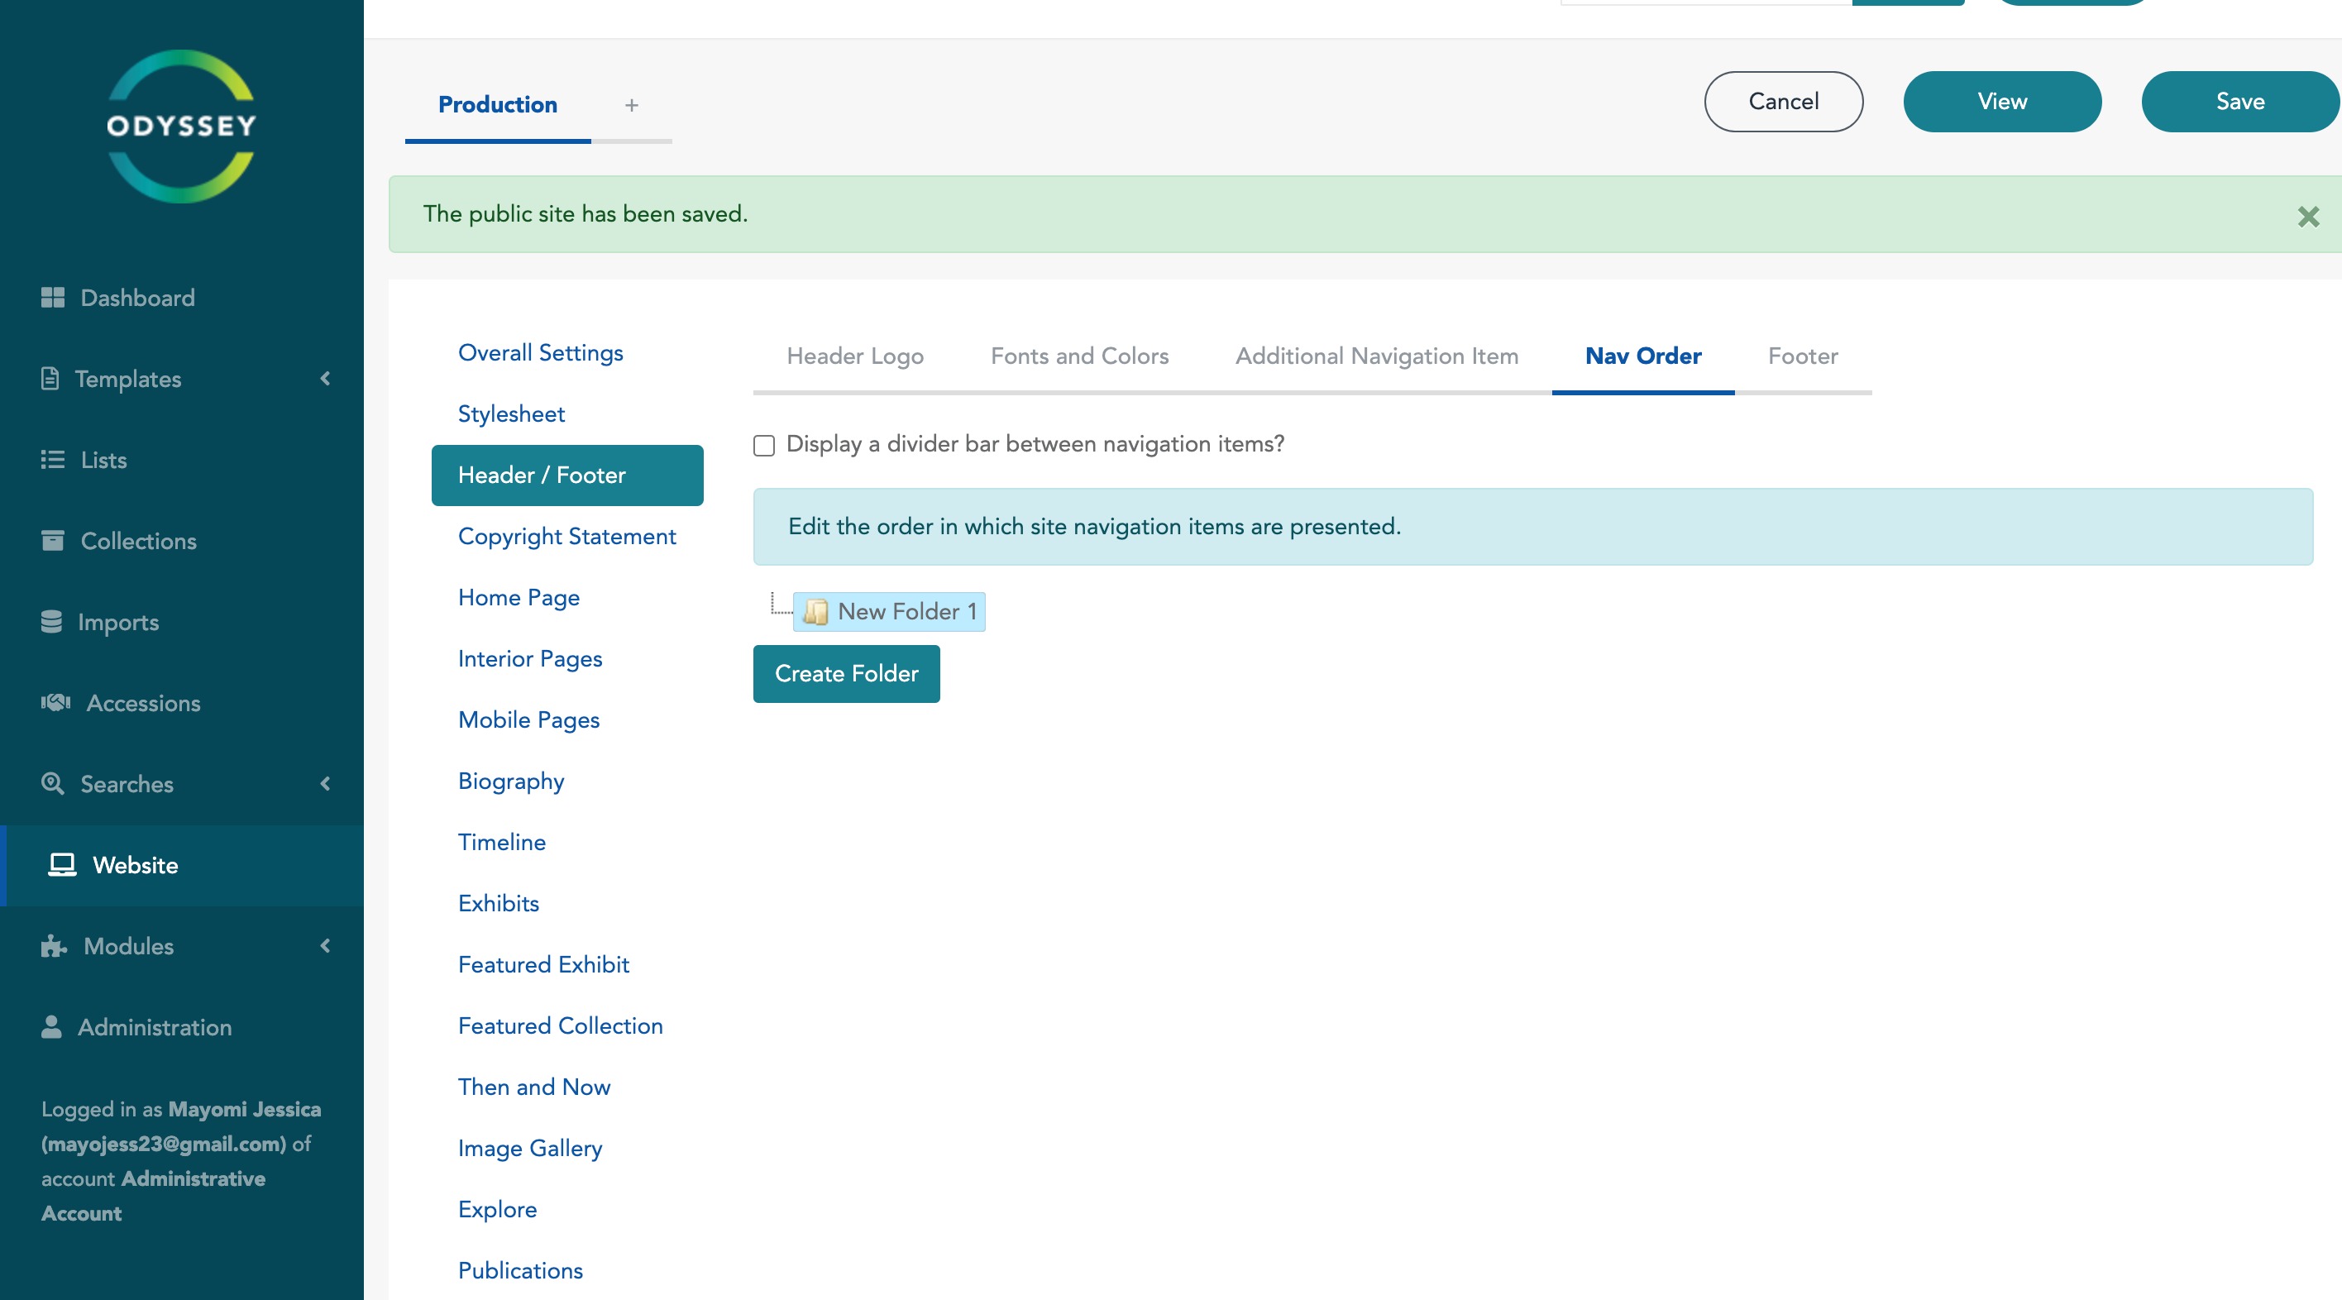Viewport: 2342px width, 1300px height.
Task: Switch to the Fonts and Colors tab
Action: pyautogui.click(x=1079, y=356)
